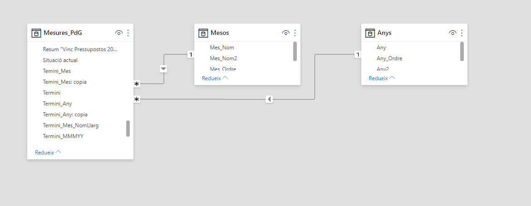
Task: Open more options menu for Mesos table
Action: [x=295, y=33]
